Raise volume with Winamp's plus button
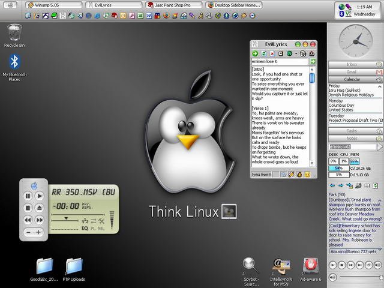384x288 pixels. [38, 232]
